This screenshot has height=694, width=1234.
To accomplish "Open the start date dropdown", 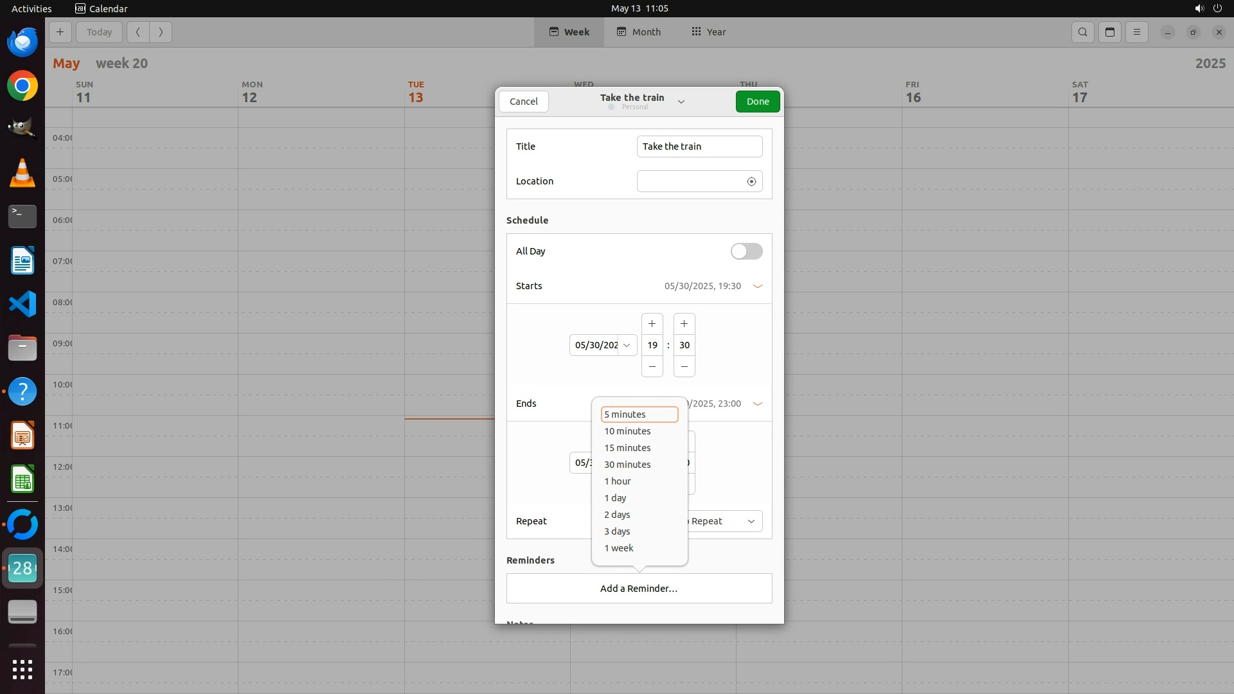I will tap(627, 346).
